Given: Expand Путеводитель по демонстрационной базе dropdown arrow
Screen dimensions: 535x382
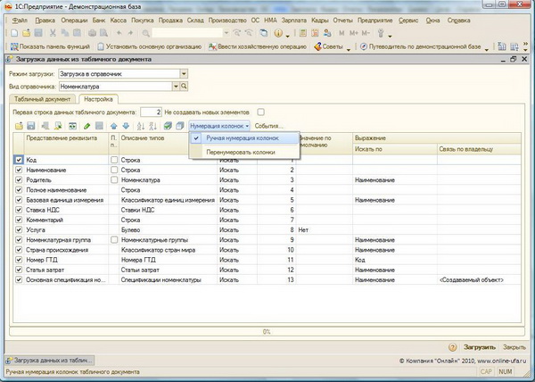Looking at the screenshot, I should tap(487, 49).
